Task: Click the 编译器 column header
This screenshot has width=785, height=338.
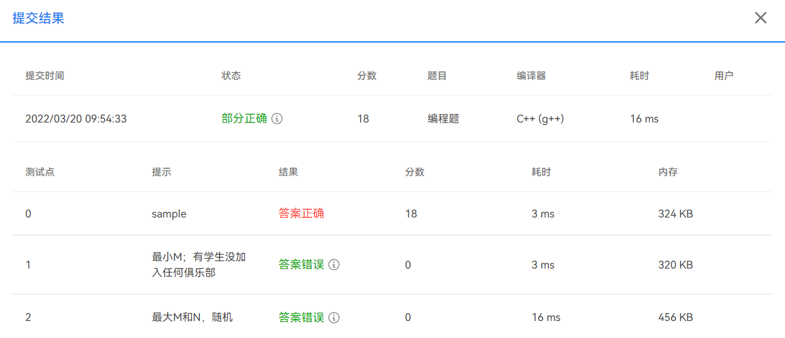Action: click(531, 76)
